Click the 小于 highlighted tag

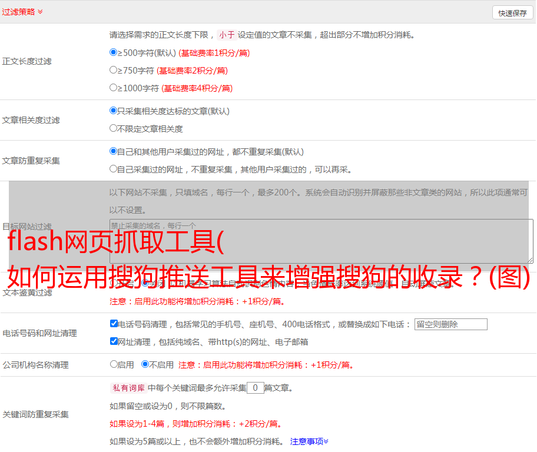(x=227, y=35)
